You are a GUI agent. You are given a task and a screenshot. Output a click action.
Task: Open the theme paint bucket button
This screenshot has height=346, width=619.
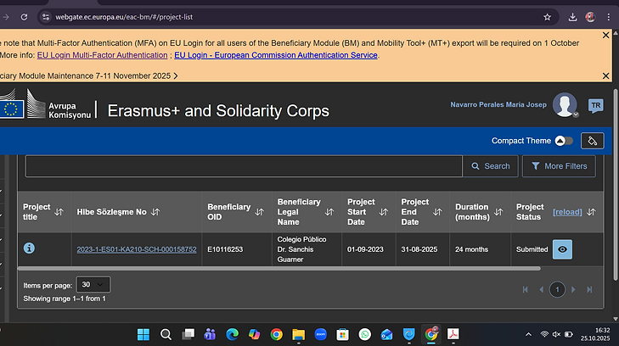pos(592,141)
